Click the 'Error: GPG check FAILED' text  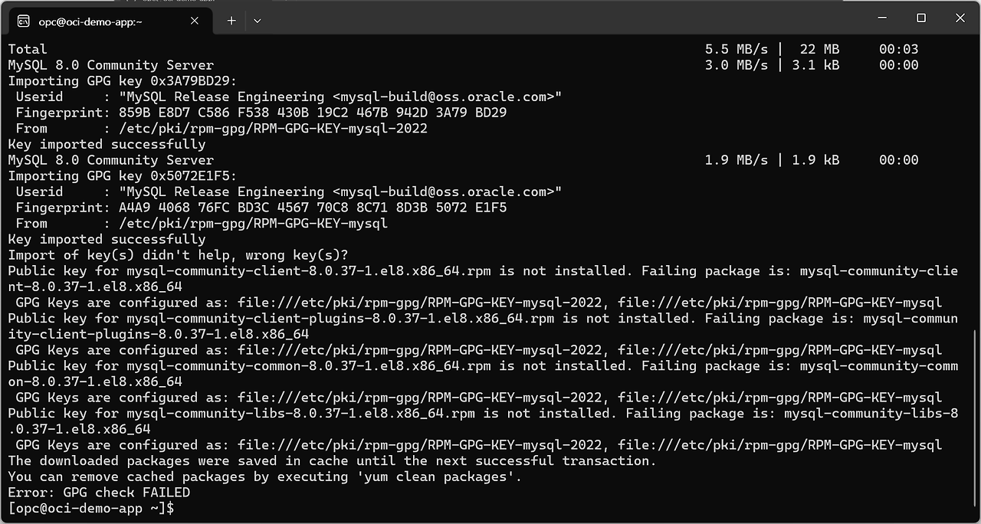(99, 493)
